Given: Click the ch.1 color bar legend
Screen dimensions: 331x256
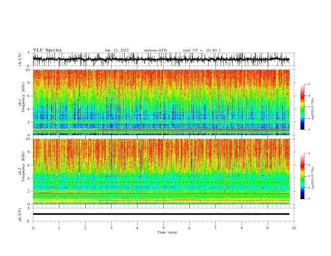Looking at the screenshot, I should [302, 107].
